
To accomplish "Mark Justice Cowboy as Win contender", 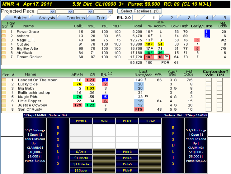I will (209, 105).
